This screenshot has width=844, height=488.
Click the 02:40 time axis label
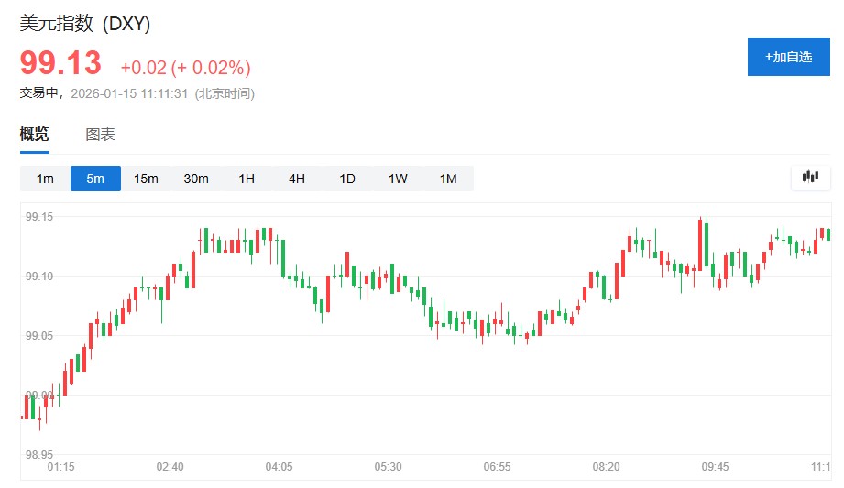pos(170,467)
